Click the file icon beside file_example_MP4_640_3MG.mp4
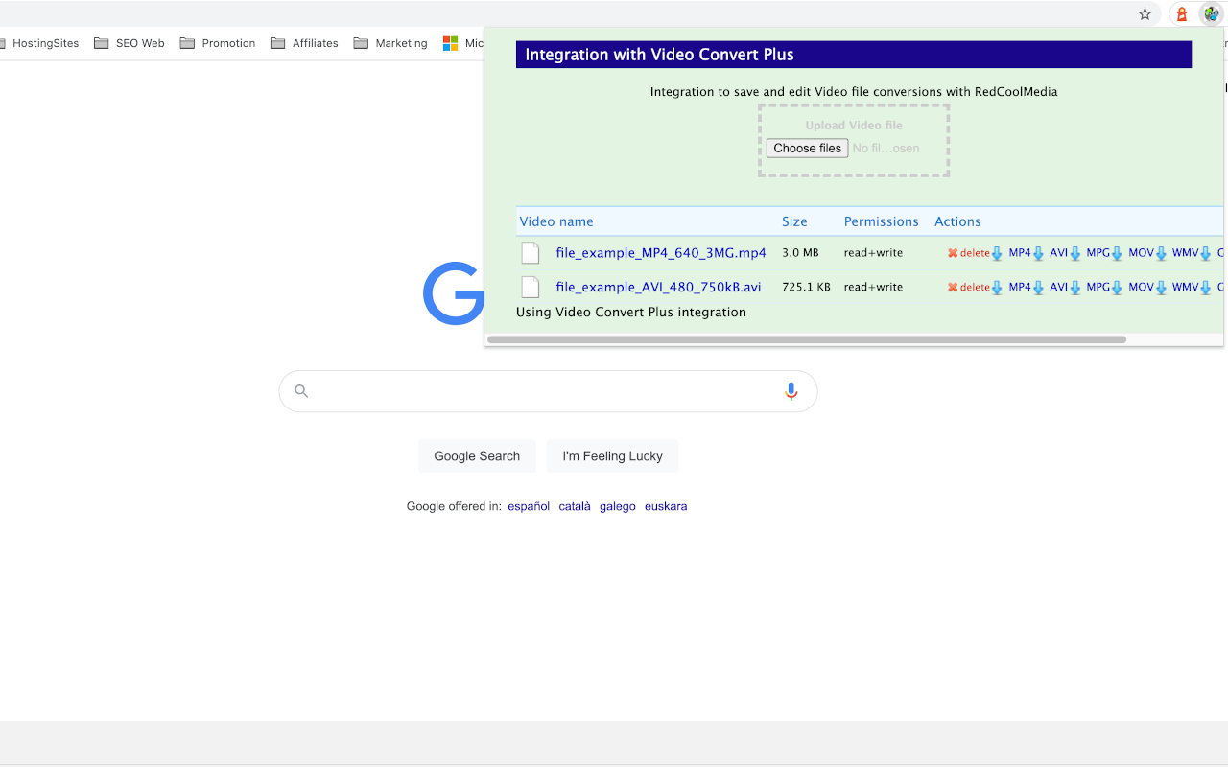Image resolution: width=1228 pixels, height=767 pixels. [x=531, y=253]
